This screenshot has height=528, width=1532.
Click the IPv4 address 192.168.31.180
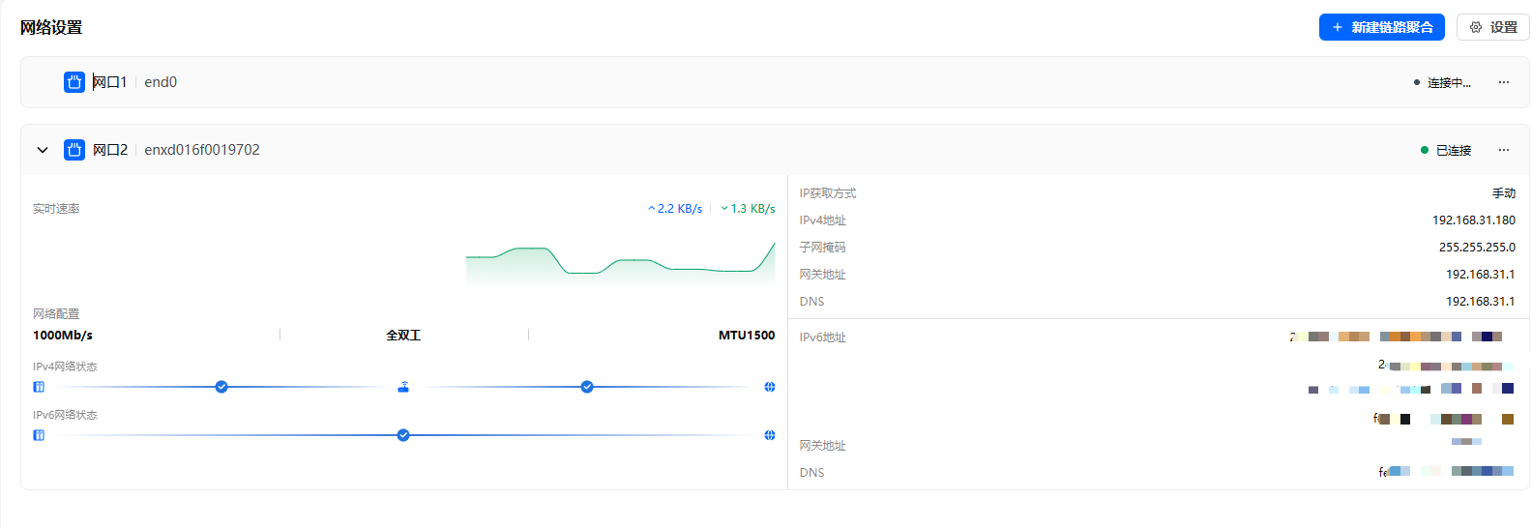[x=1474, y=220]
